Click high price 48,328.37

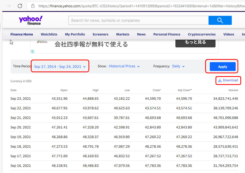pyautogui.click(x=91, y=137)
